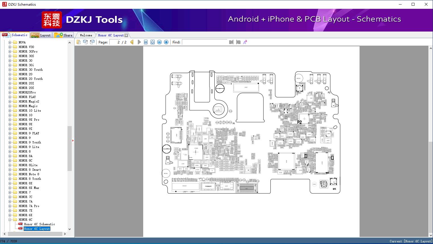This screenshot has width=433, height=244.
Task: Select the HONOR 6X folder label
Action: (25, 215)
